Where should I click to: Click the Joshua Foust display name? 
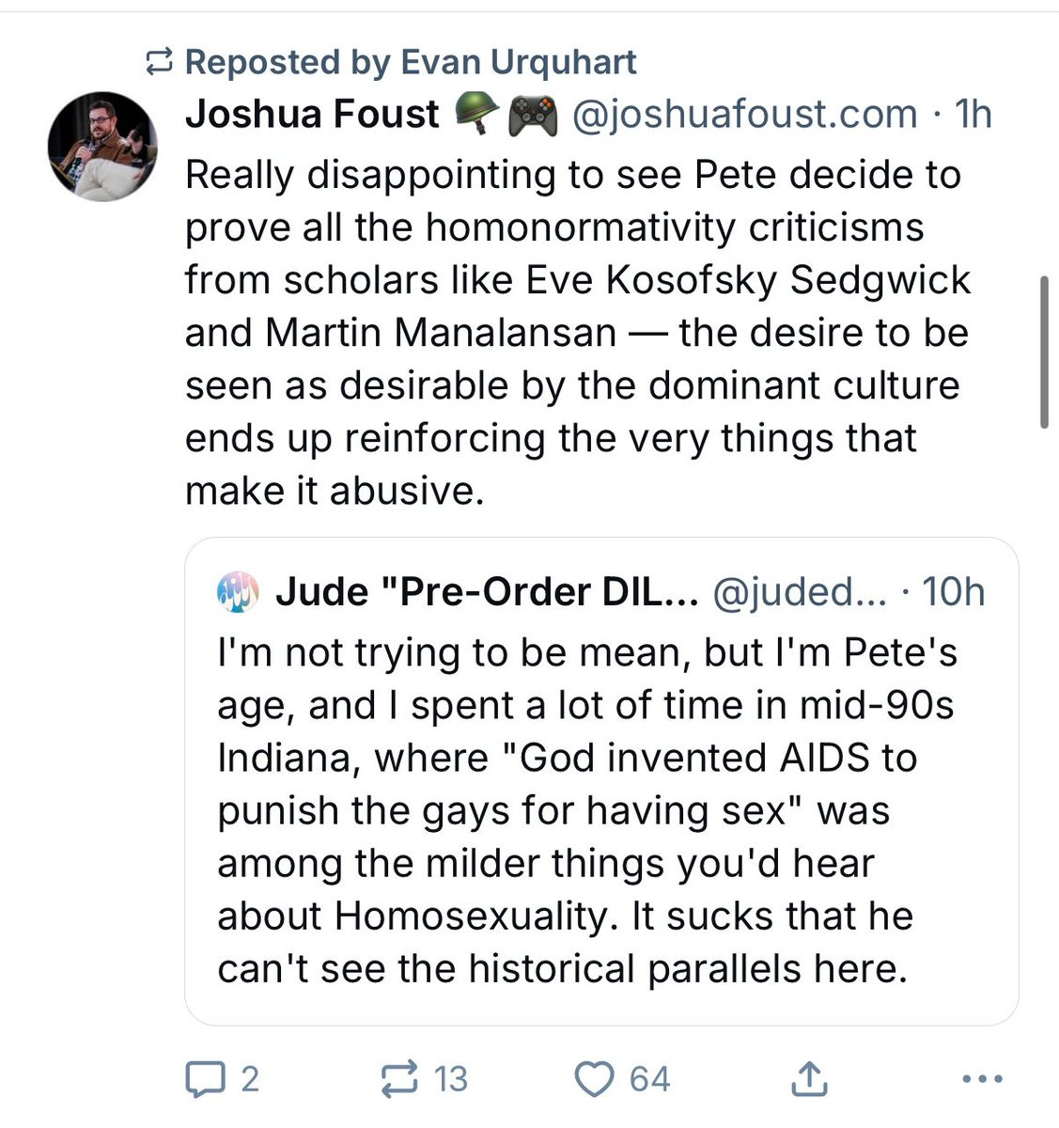[312, 115]
